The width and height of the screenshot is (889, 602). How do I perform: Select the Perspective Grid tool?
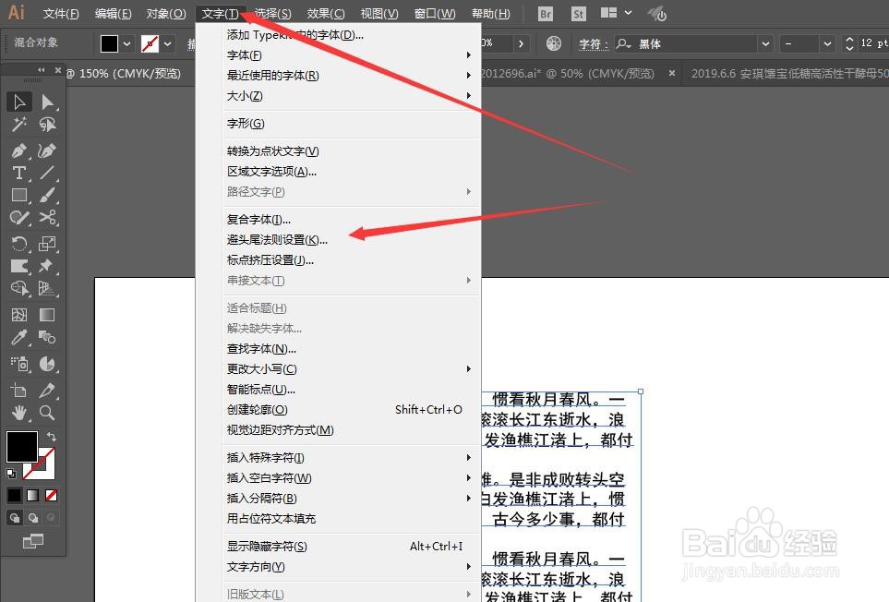point(47,288)
